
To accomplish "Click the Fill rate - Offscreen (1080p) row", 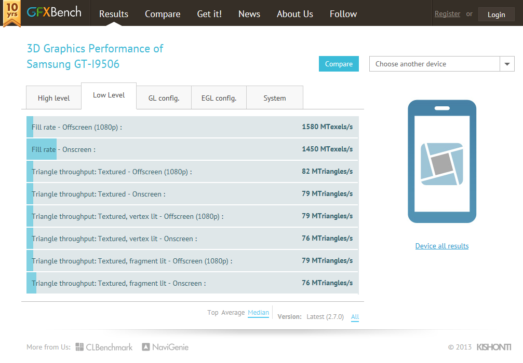I will [x=193, y=127].
